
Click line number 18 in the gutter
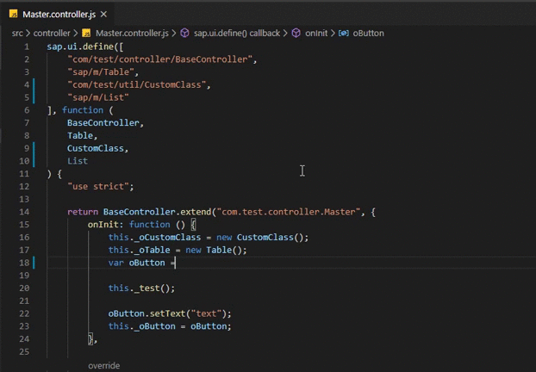(24, 263)
